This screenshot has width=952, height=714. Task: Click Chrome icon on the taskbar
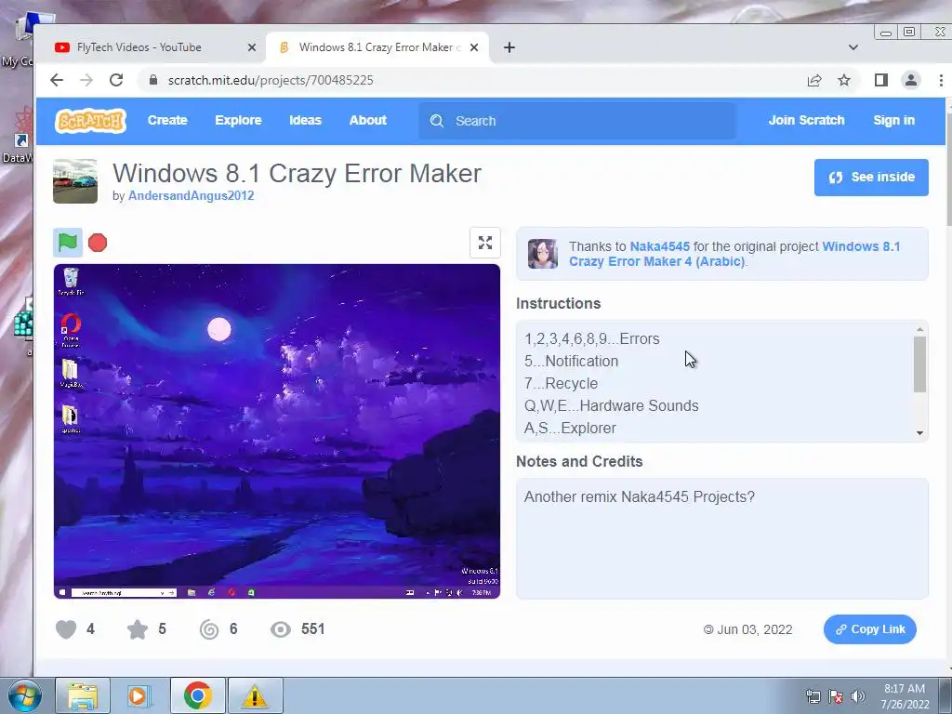[197, 695]
